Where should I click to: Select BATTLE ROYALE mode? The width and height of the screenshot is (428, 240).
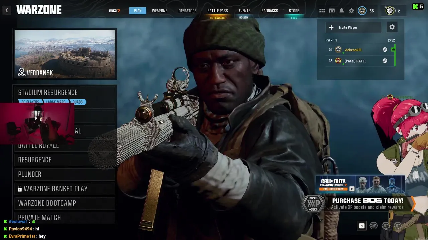click(65, 145)
